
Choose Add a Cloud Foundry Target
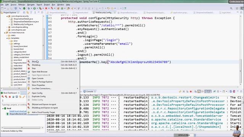point(53,112)
